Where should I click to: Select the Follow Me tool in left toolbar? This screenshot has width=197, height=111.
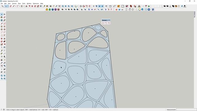5,42
